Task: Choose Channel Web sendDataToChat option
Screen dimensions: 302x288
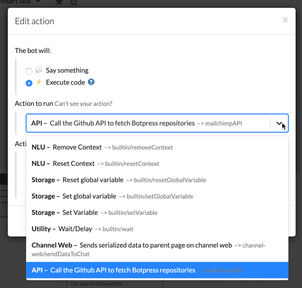Action: (x=157, y=250)
